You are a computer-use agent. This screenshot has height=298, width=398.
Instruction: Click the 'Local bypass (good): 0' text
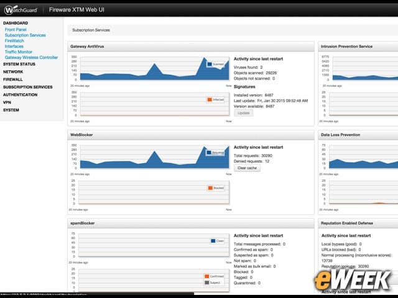click(341, 244)
